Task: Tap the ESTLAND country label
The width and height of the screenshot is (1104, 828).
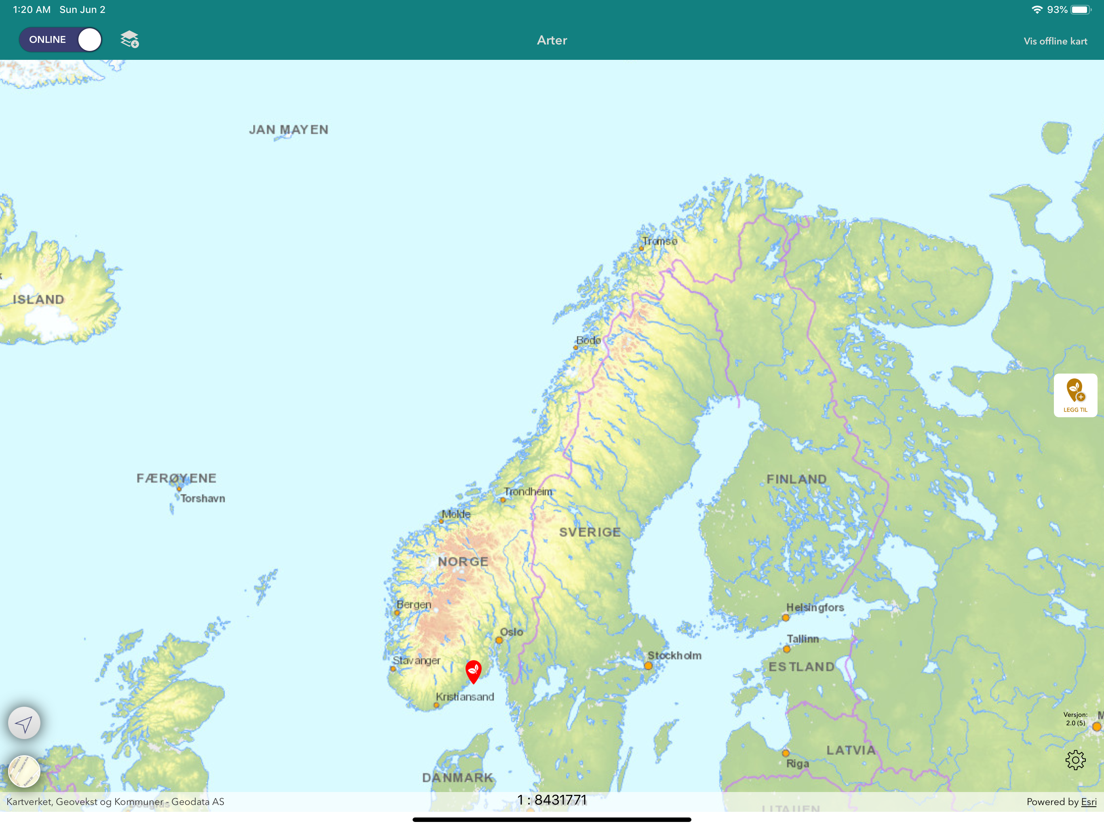Action: tap(802, 667)
